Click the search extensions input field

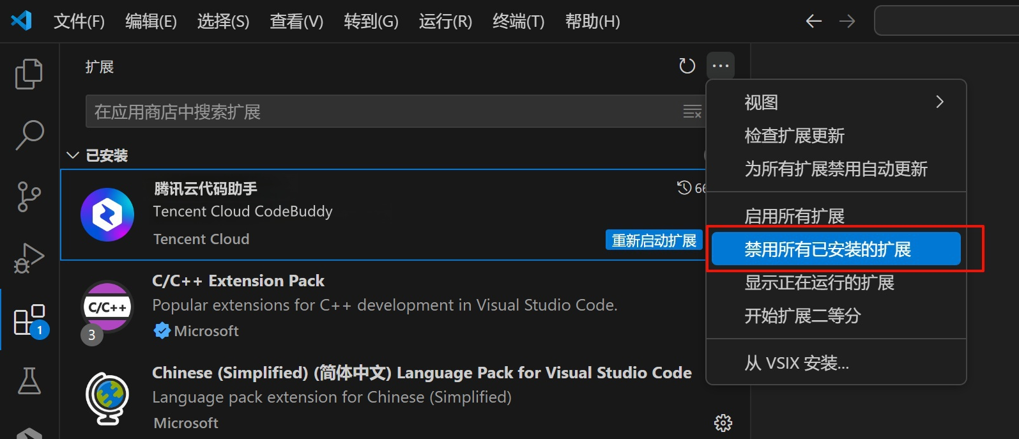pyautogui.click(x=383, y=112)
